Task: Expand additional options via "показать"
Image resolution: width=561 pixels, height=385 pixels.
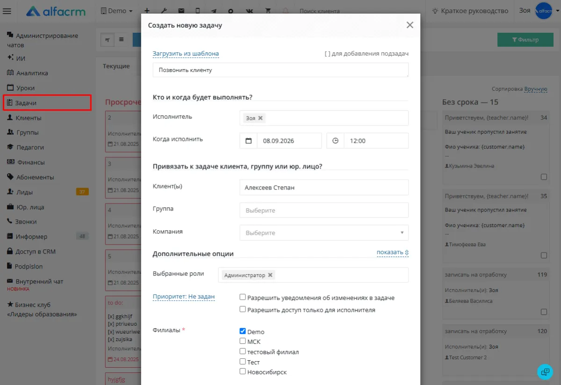Action: (x=393, y=253)
